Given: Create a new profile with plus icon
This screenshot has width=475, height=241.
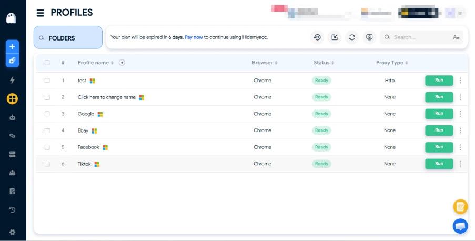Looking at the screenshot, I should pos(12,47).
